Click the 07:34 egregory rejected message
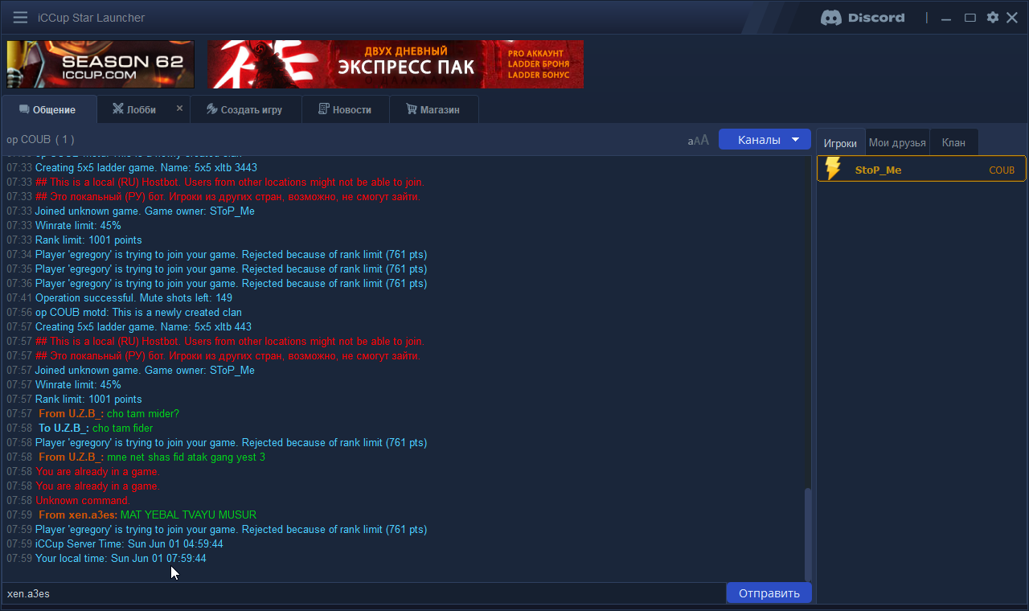 pos(232,254)
